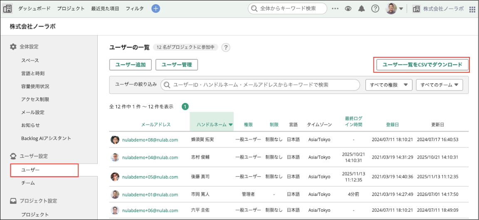Open the blue plus add menu
The image size is (479, 220).
156,9
